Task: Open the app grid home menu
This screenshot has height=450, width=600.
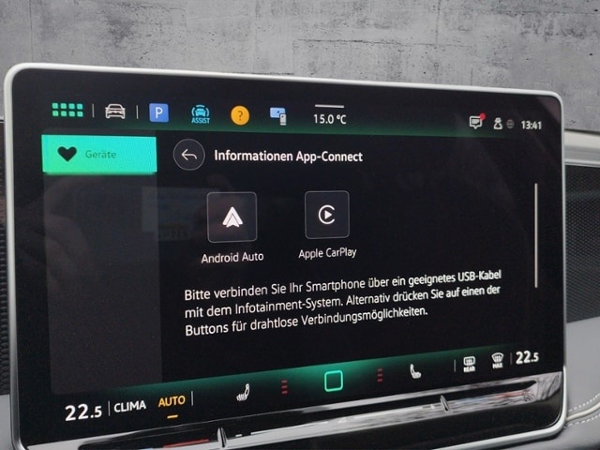Action: [67, 111]
